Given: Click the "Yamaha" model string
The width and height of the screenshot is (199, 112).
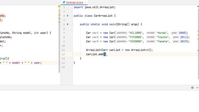Looking at the screenshot, I should (162, 41).
